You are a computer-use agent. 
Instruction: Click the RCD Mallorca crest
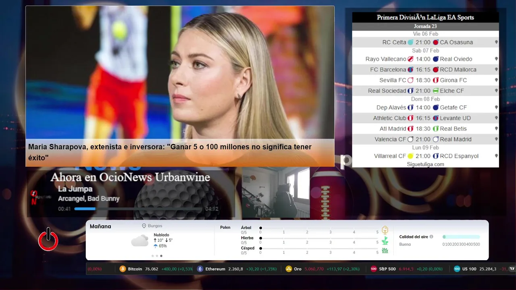[435, 70]
